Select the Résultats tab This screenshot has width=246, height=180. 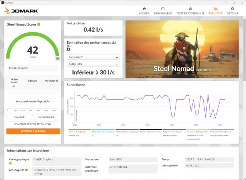[216, 11]
